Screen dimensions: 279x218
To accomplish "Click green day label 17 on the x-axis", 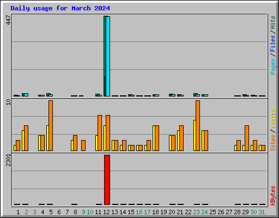I will coord(147,212).
